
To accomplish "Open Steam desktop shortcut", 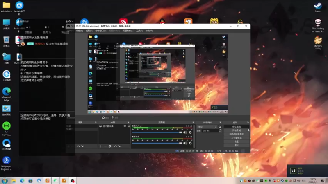I will pyautogui.click(x=318, y=7).
